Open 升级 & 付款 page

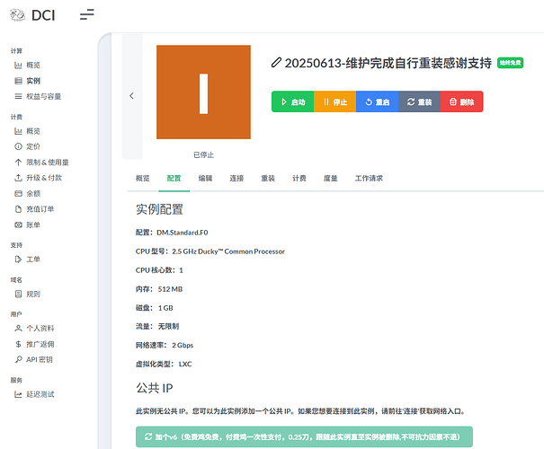click(38, 178)
